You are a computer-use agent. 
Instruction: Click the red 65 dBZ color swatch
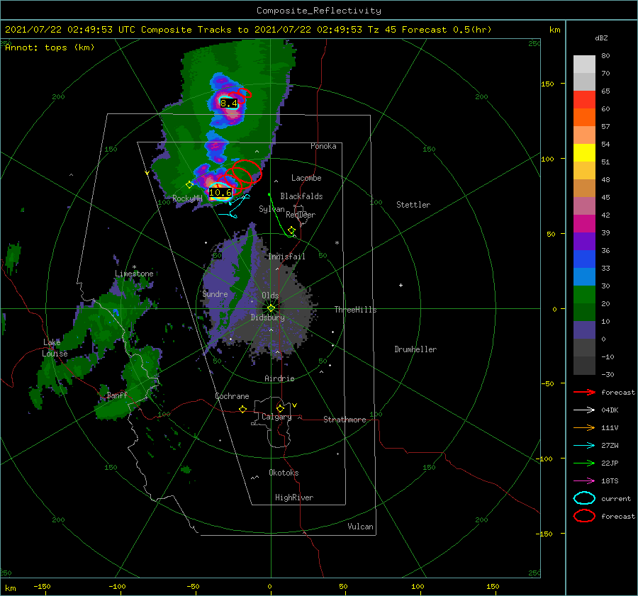(584, 100)
